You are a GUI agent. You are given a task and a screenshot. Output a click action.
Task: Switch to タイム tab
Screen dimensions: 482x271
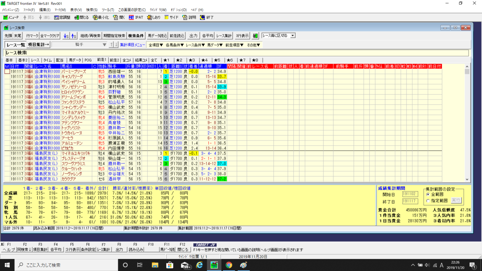tap(47, 60)
